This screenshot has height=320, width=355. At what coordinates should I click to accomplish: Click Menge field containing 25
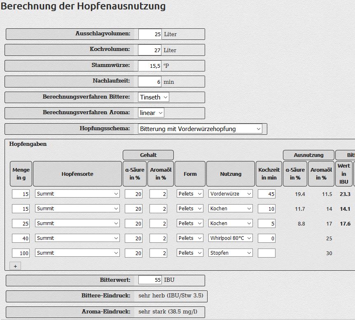[x=21, y=223]
